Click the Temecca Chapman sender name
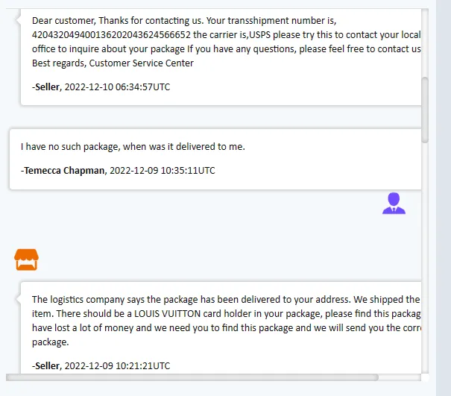The width and height of the screenshot is (451, 396). coord(64,171)
